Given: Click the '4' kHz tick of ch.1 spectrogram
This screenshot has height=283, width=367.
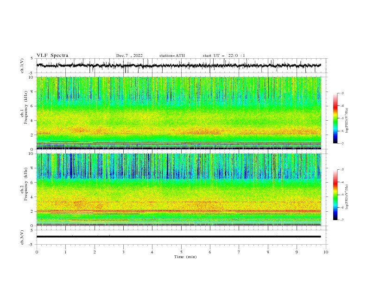Looking at the screenshot, I should point(32,121).
